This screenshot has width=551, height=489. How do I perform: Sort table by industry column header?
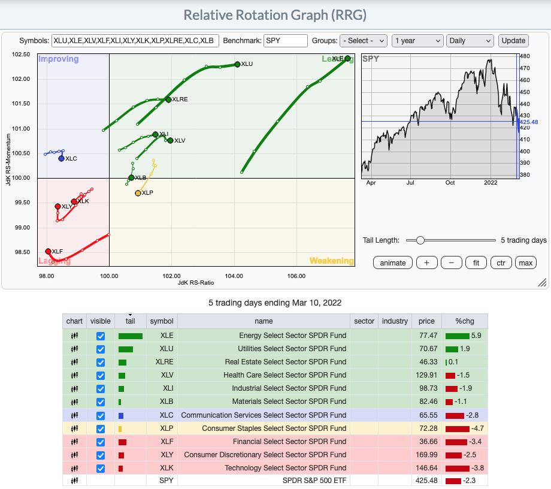(x=395, y=321)
